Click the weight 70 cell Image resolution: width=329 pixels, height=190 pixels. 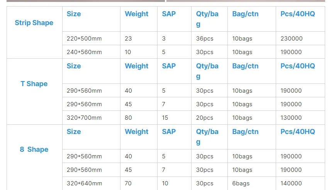(x=128, y=183)
